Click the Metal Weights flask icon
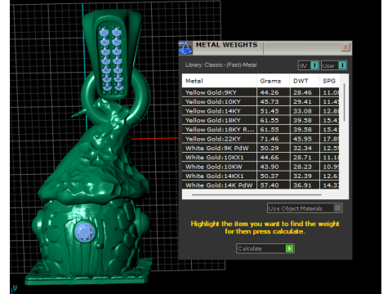 (x=185, y=48)
